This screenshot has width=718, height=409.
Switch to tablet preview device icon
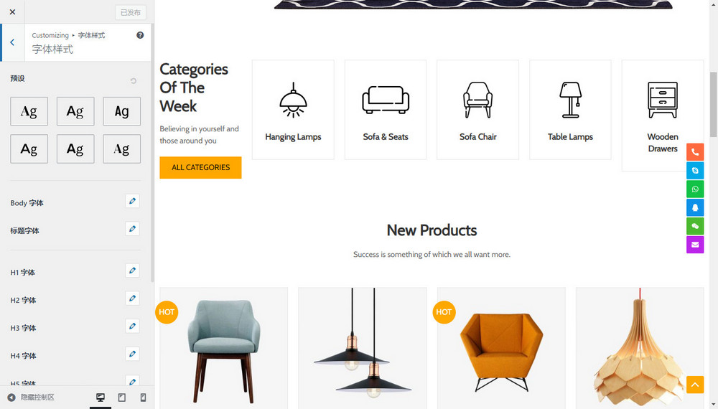coord(122,398)
